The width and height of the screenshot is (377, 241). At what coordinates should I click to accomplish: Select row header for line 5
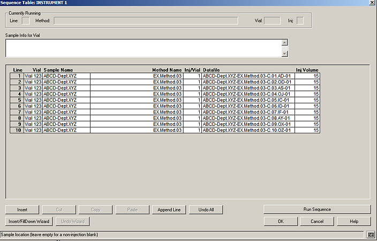[17, 100]
